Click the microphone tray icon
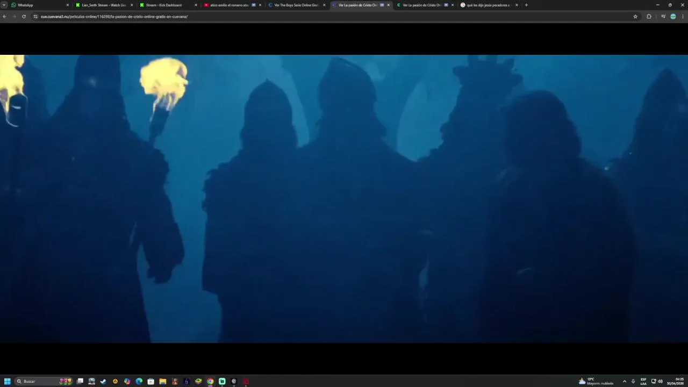Image resolution: width=688 pixels, height=387 pixels. coord(633,381)
